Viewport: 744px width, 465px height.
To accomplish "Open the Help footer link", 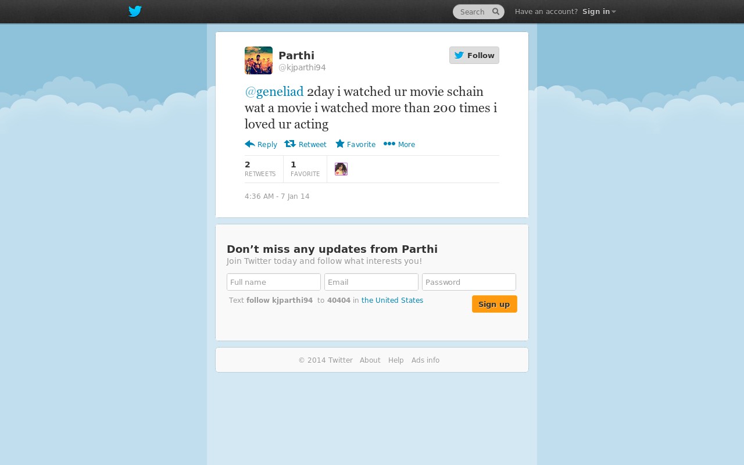I will pos(396,360).
